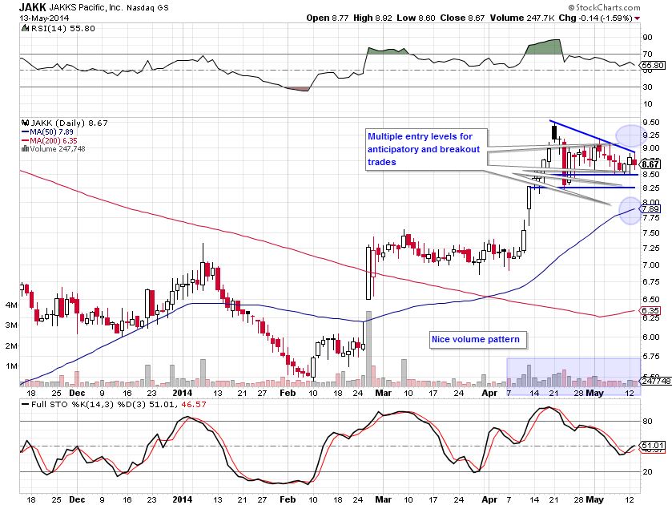Click the RSI candlestick icon beside RSI(14)
The height and width of the screenshot is (505, 672).
click(26, 28)
